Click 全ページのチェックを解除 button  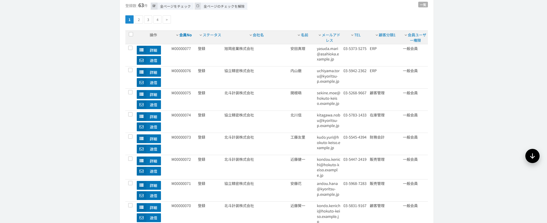click(x=221, y=6)
